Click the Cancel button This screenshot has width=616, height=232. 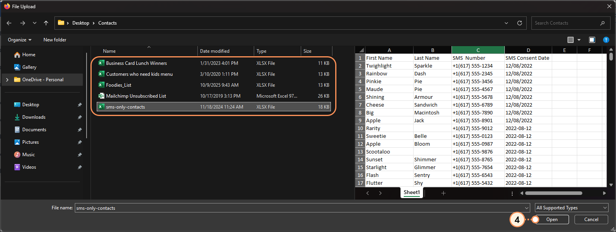[591, 220]
